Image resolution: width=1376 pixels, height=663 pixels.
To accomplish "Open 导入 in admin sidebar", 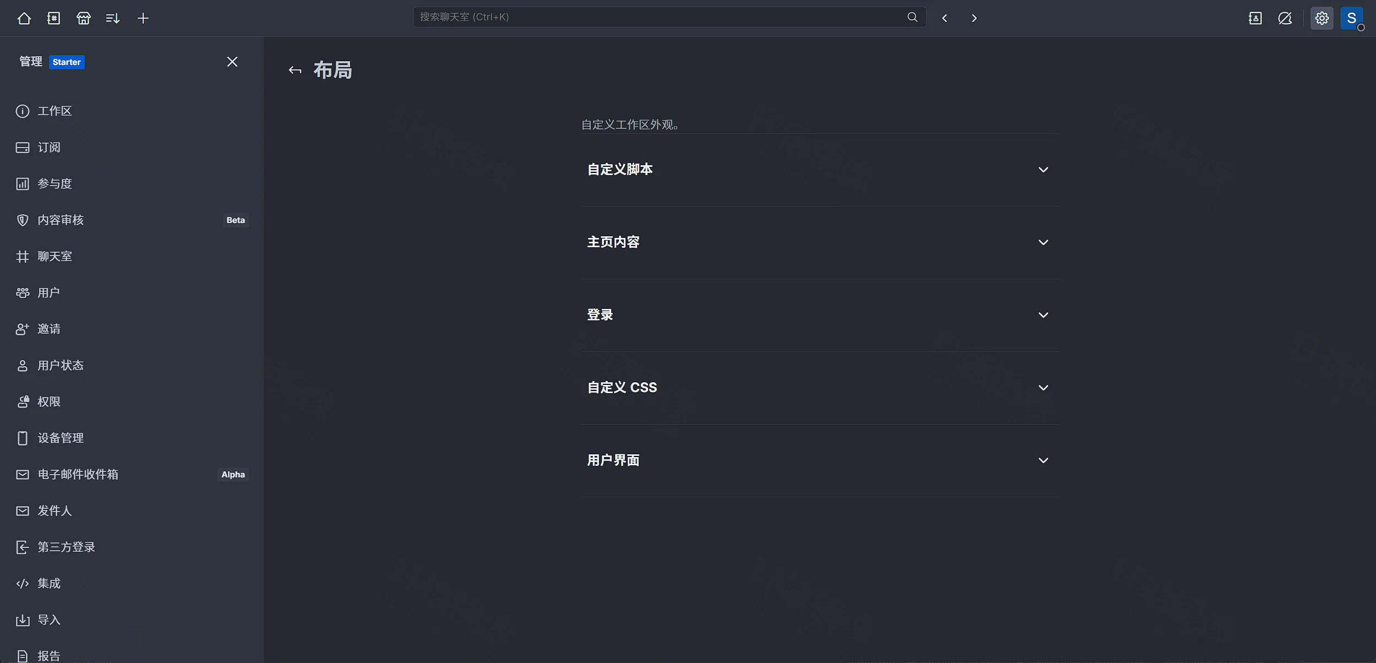I will (x=132, y=620).
